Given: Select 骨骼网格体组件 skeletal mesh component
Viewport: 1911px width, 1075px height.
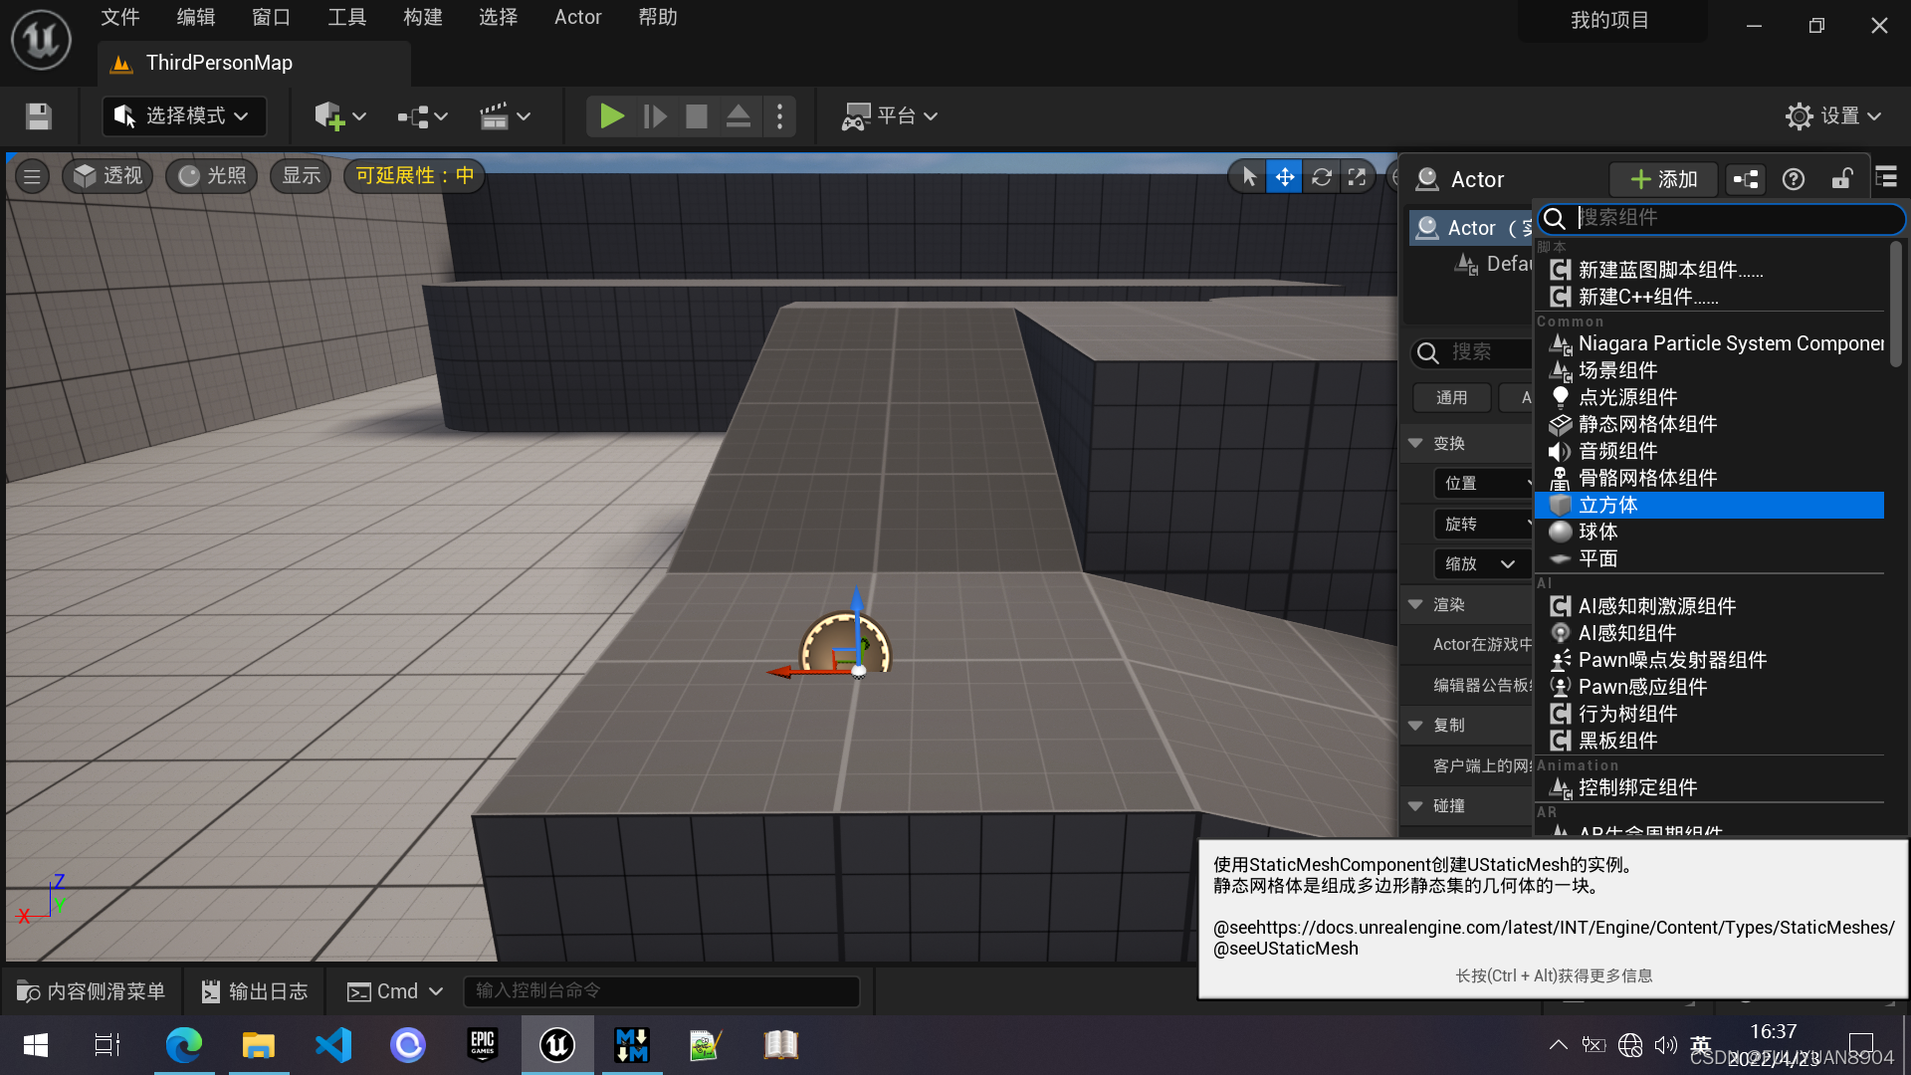Looking at the screenshot, I should tap(1709, 479).
